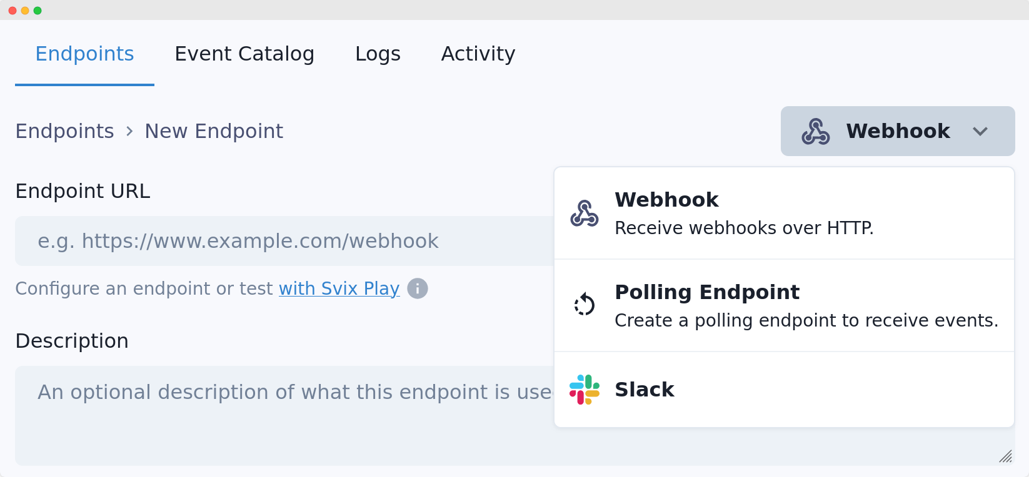This screenshot has height=477, width=1029.
Task: View the Activity tab
Action: 478,54
